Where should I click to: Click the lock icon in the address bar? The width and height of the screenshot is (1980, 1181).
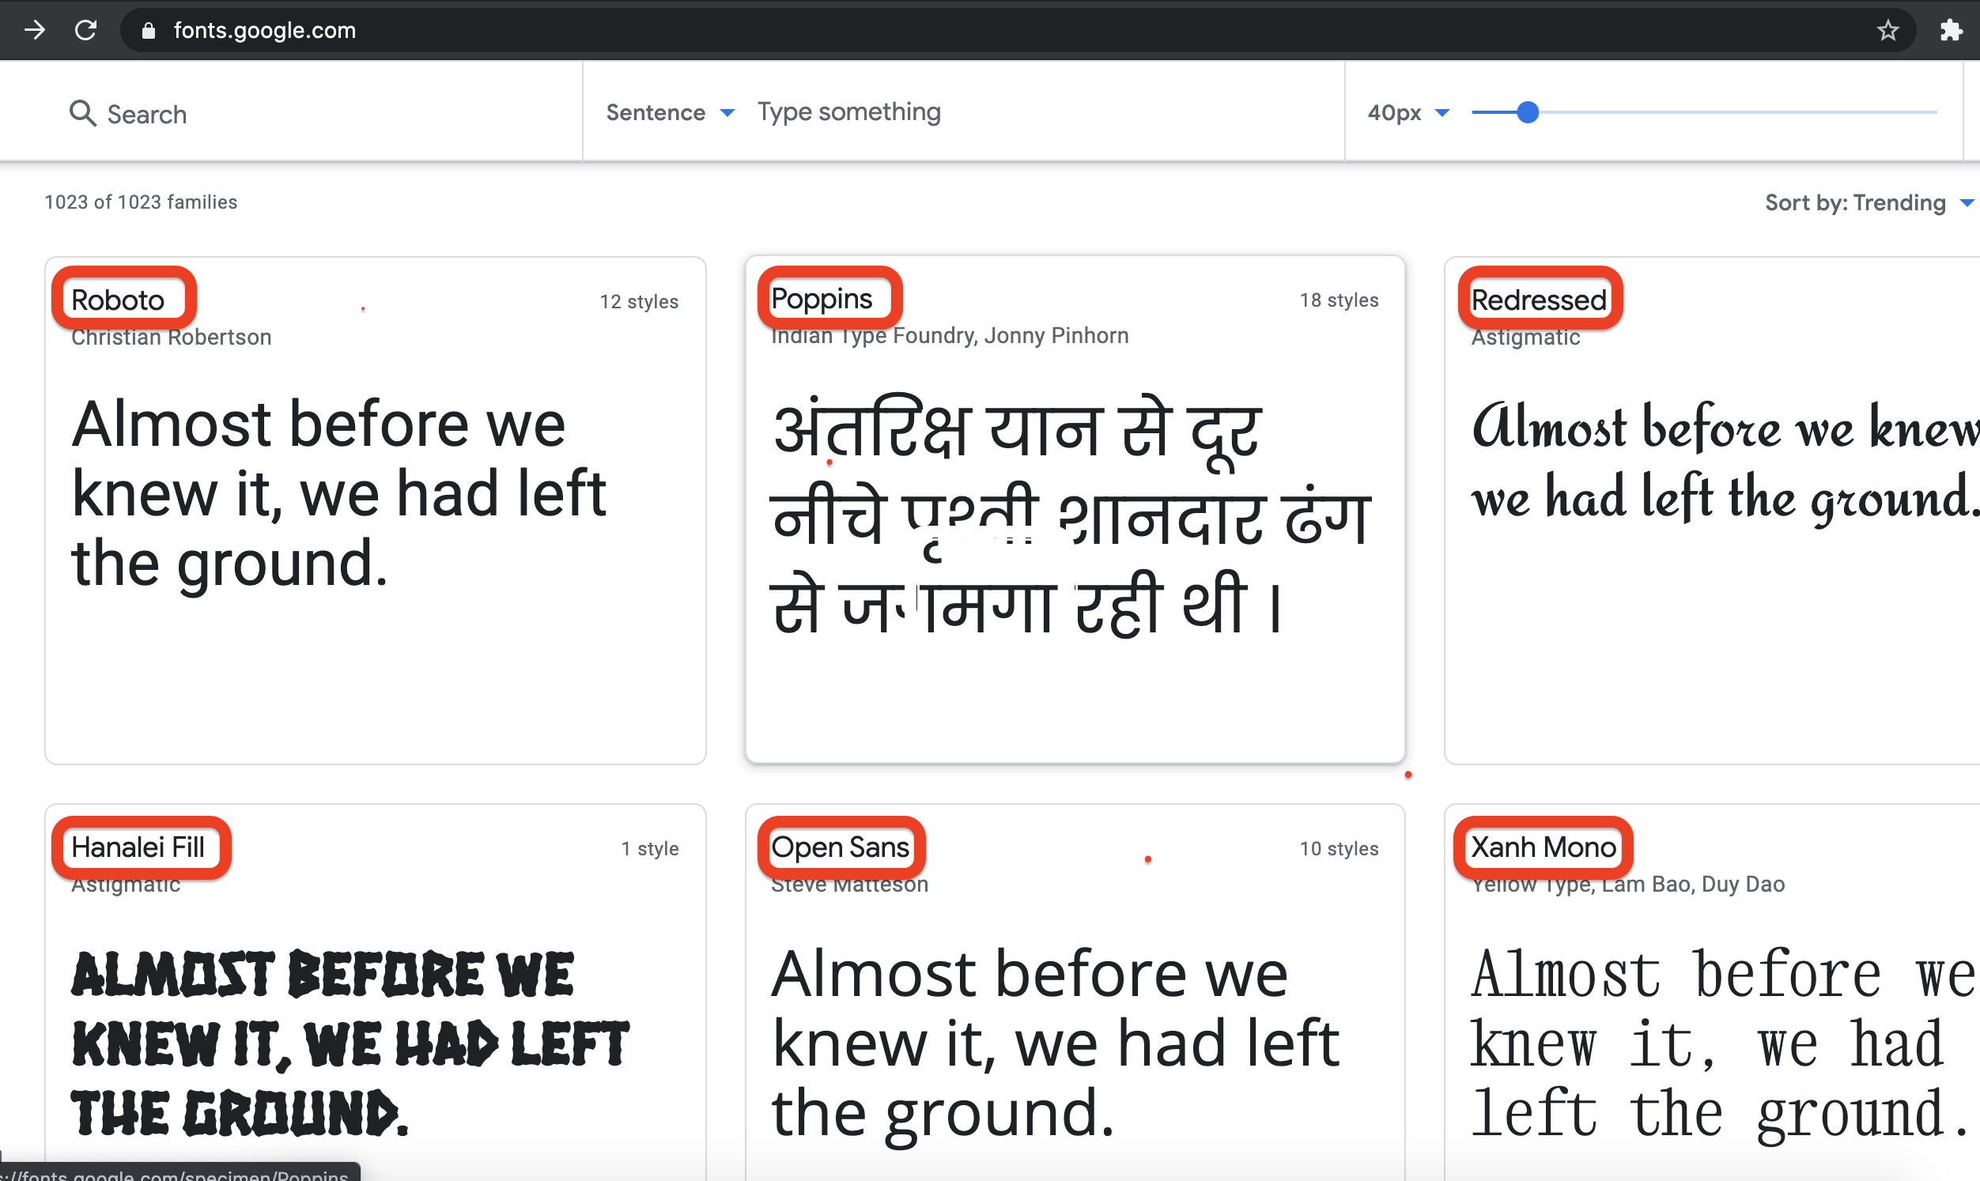click(x=148, y=30)
